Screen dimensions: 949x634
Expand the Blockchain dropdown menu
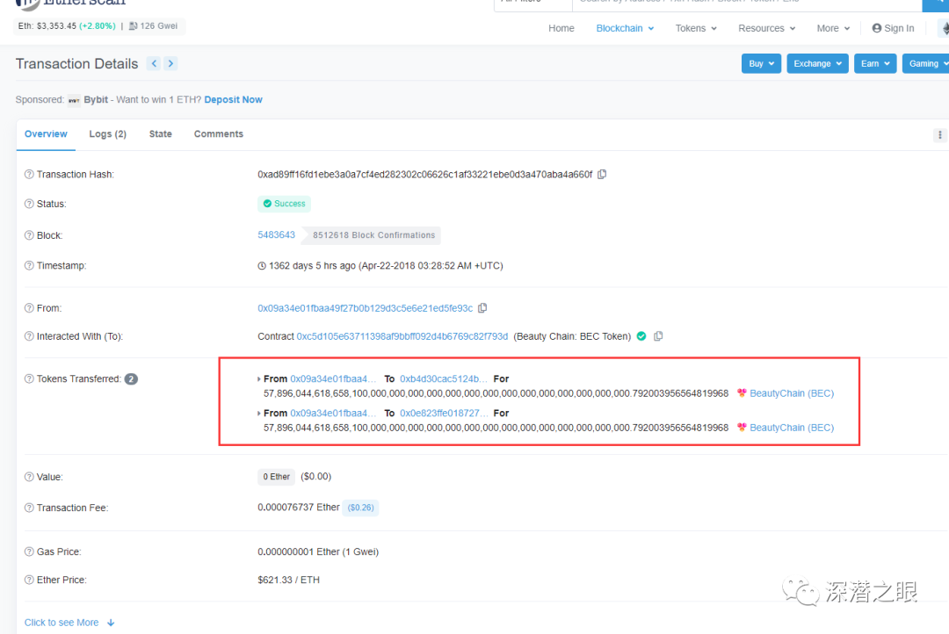(x=625, y=28)
